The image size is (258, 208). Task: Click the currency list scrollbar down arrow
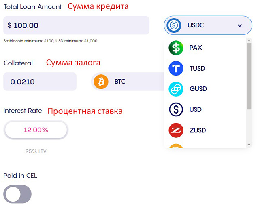[x=249, y=145]
